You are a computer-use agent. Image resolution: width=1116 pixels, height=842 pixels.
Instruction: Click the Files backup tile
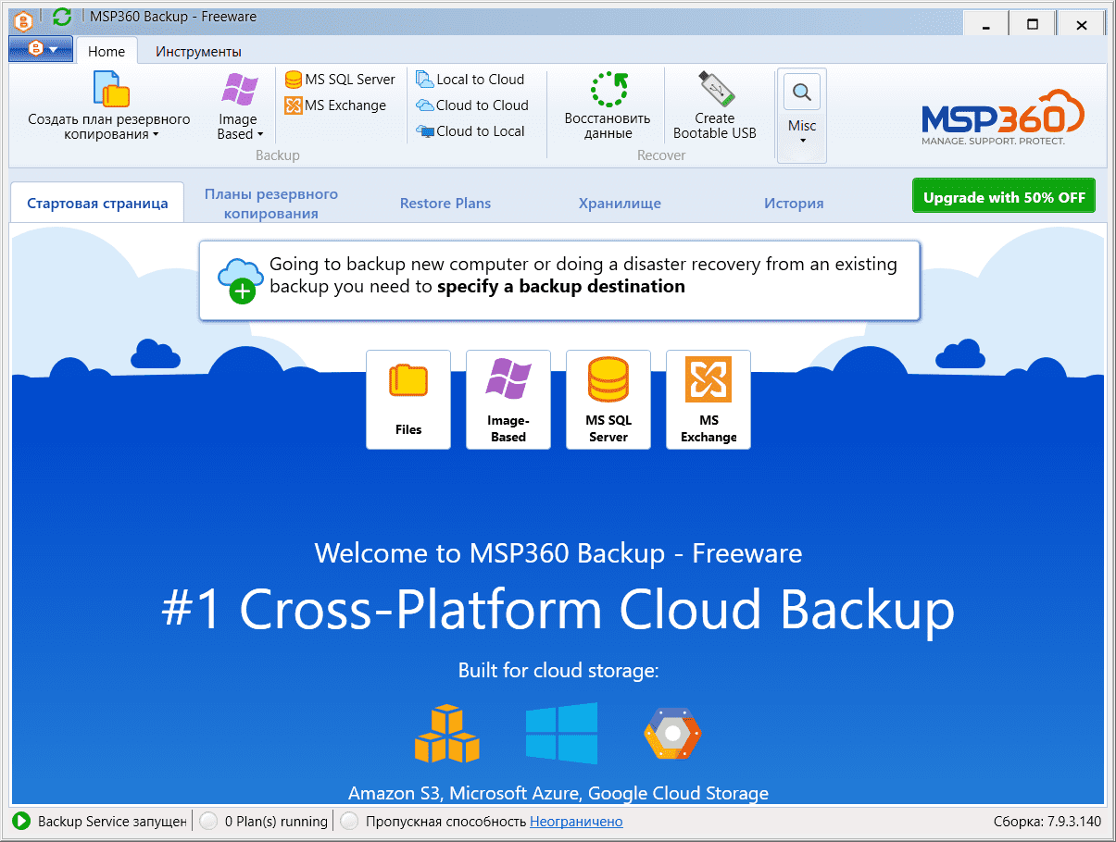[x=408, y=400]
